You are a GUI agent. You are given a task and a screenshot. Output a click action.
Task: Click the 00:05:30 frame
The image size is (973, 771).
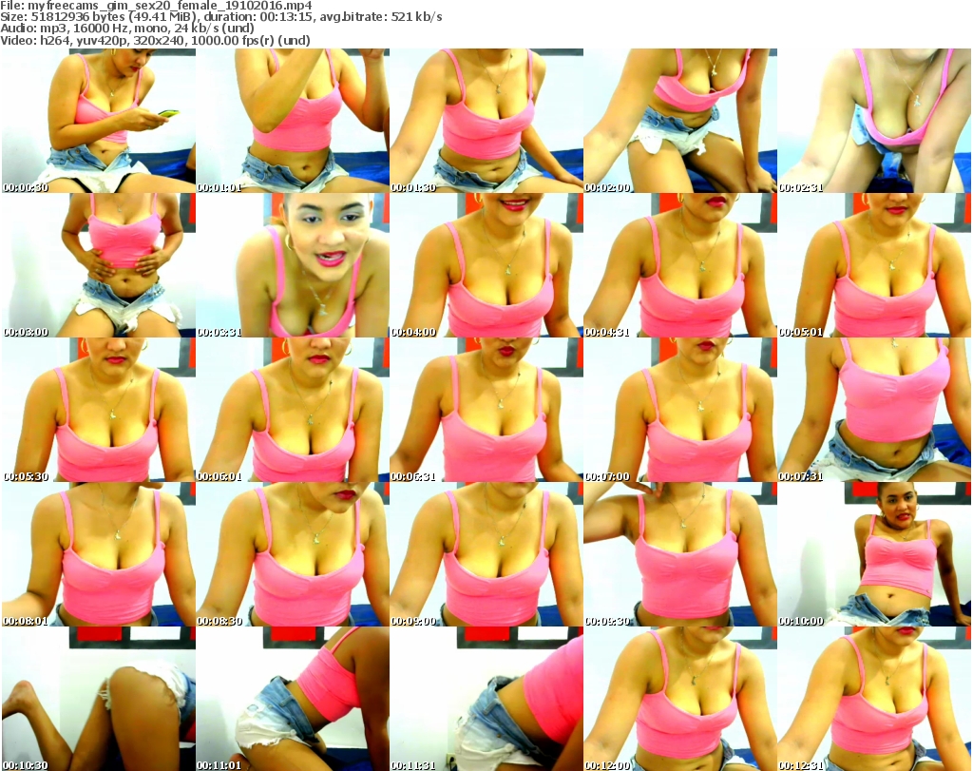pos(98,410)
